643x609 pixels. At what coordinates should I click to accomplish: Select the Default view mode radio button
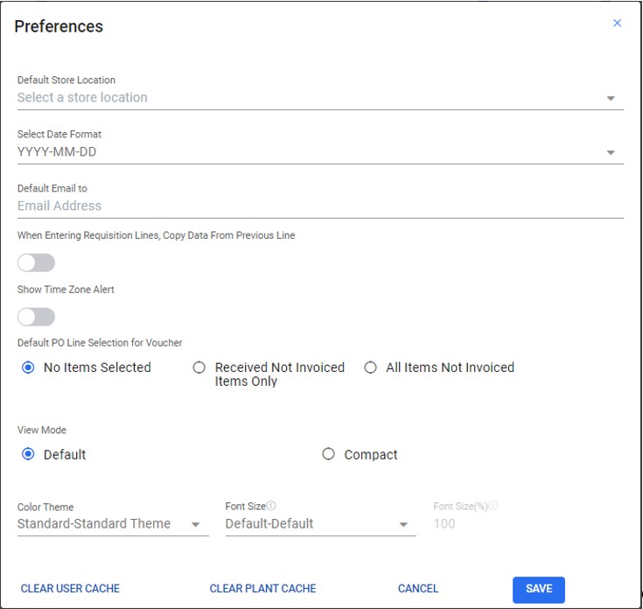(29, 455)
